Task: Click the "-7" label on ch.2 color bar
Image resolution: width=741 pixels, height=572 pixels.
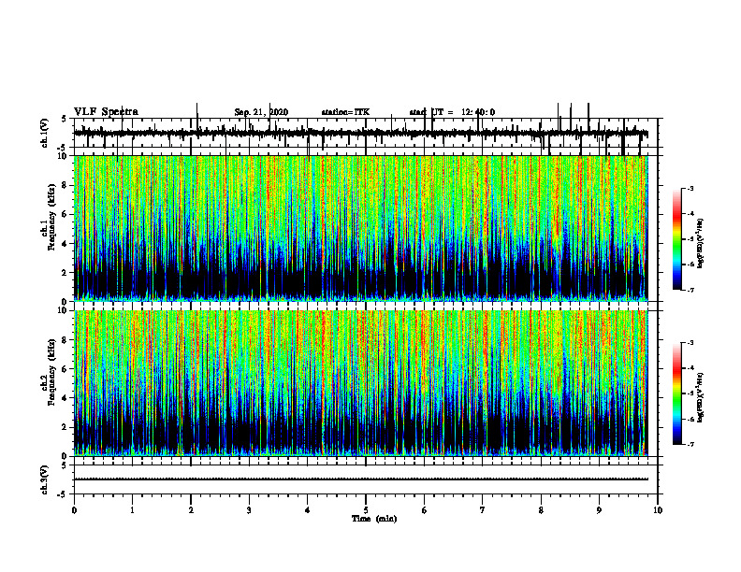Action: (690, 444)
